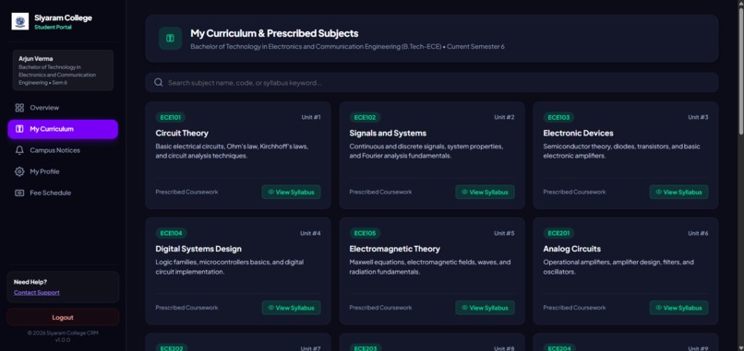
Task: Click the Unit #2 label
Action: (504, 118)
